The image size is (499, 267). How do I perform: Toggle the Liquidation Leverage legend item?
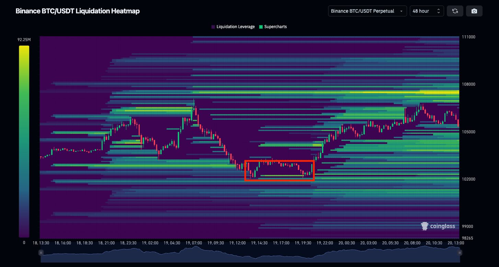tap(233, 27)
